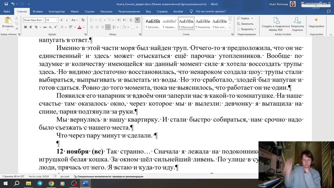Apply the Указатель (Index) style

pos(203,23)
